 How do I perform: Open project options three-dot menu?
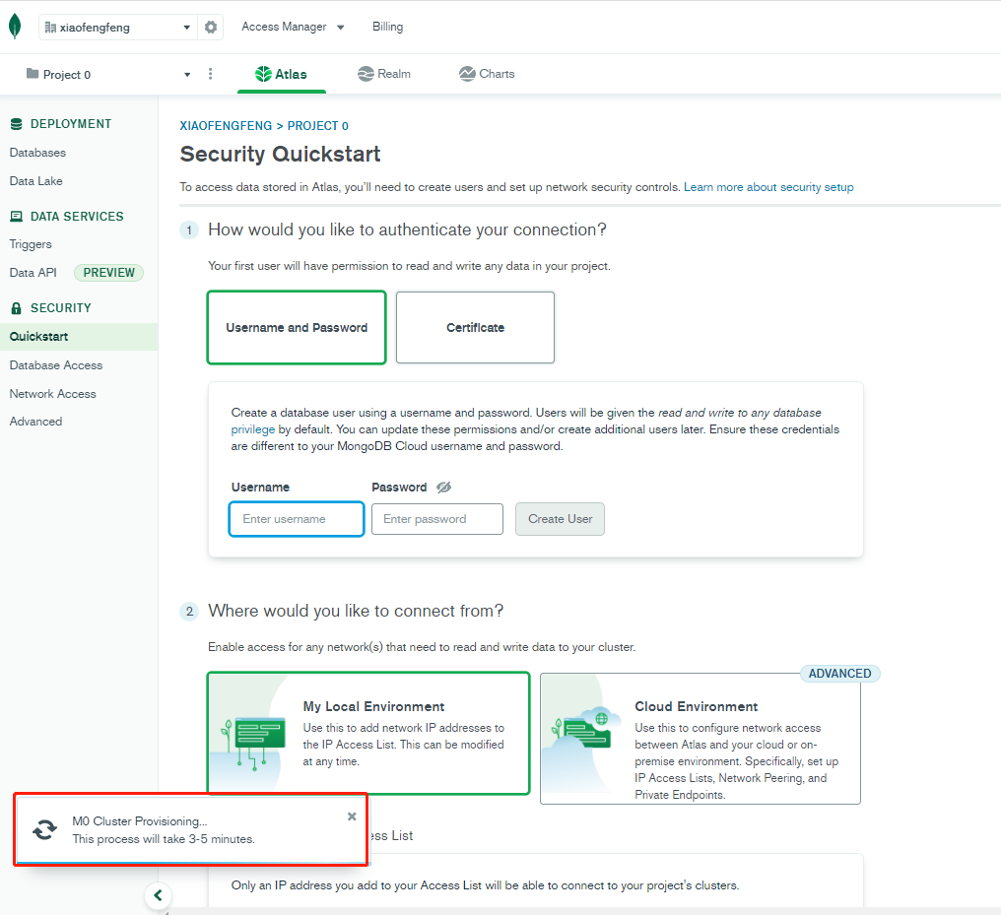tap(210, 74)
